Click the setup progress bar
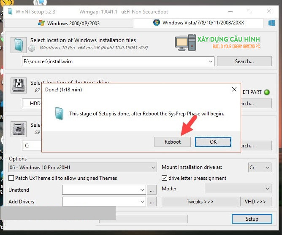The image size is (282, 235). coord(144,219)
